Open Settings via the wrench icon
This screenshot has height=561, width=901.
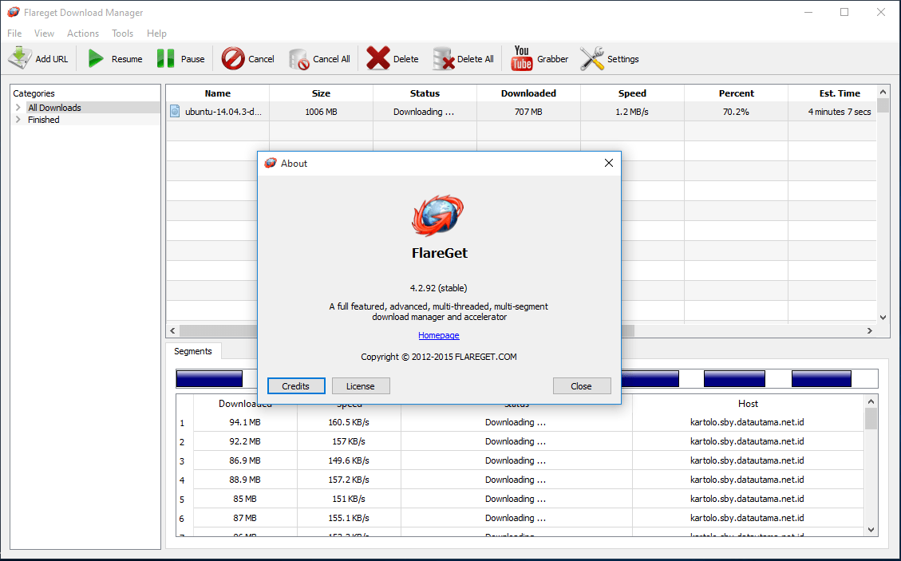(592, 58)
